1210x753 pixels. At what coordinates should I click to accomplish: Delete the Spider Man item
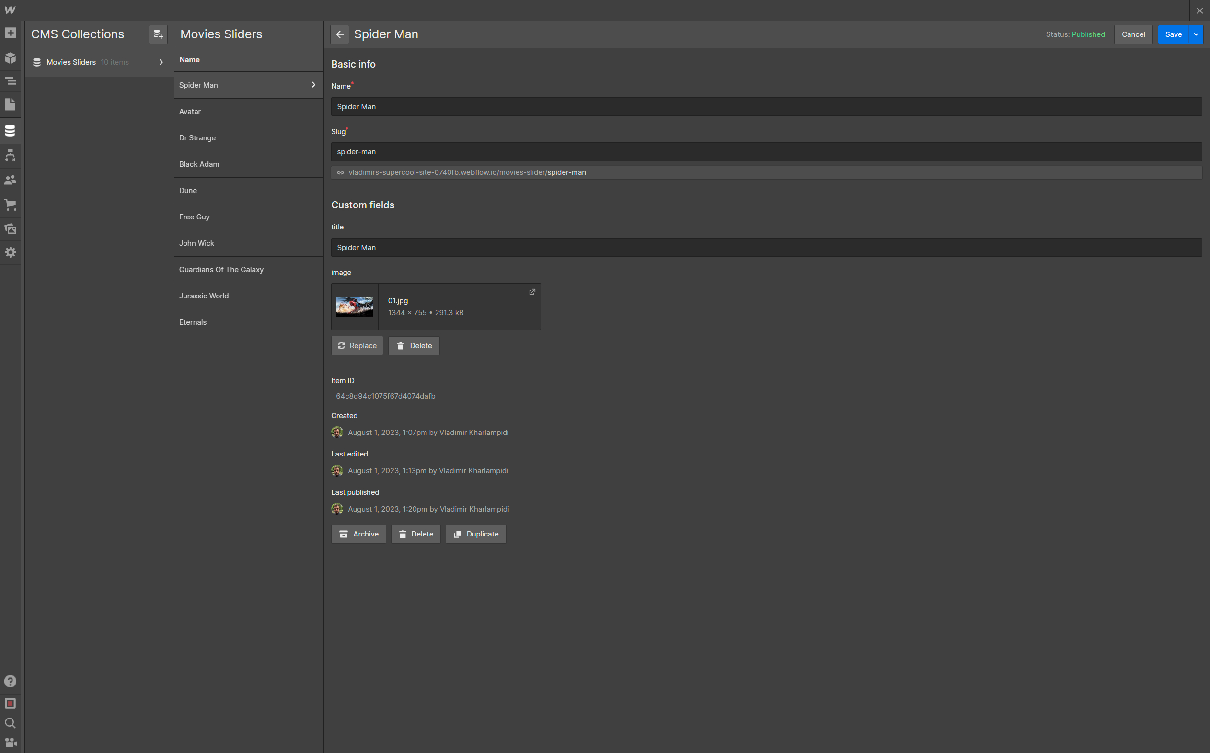click(416, 534)
